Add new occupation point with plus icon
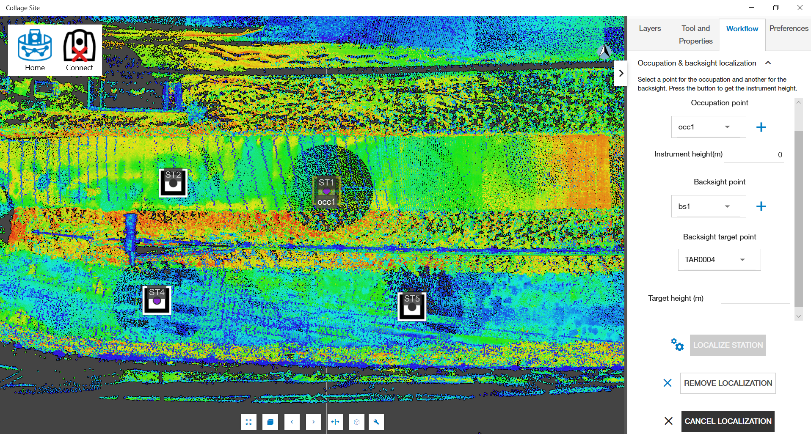 click(x=761, y=127)
